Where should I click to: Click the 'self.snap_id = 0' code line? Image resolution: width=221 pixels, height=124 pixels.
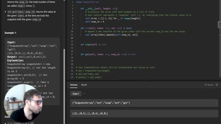pos(95,22)
